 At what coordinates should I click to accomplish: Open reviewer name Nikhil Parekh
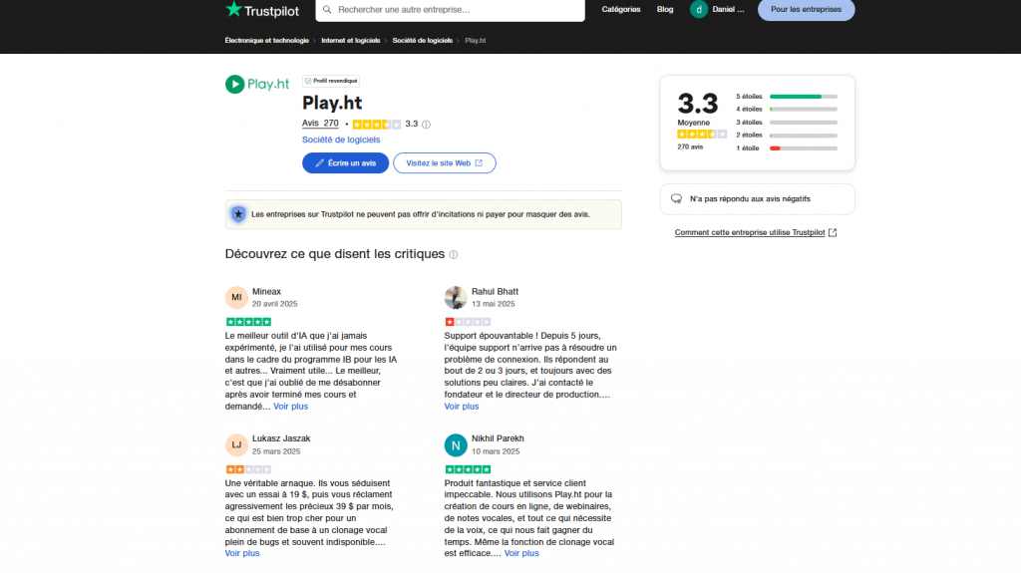coord(498,438)
